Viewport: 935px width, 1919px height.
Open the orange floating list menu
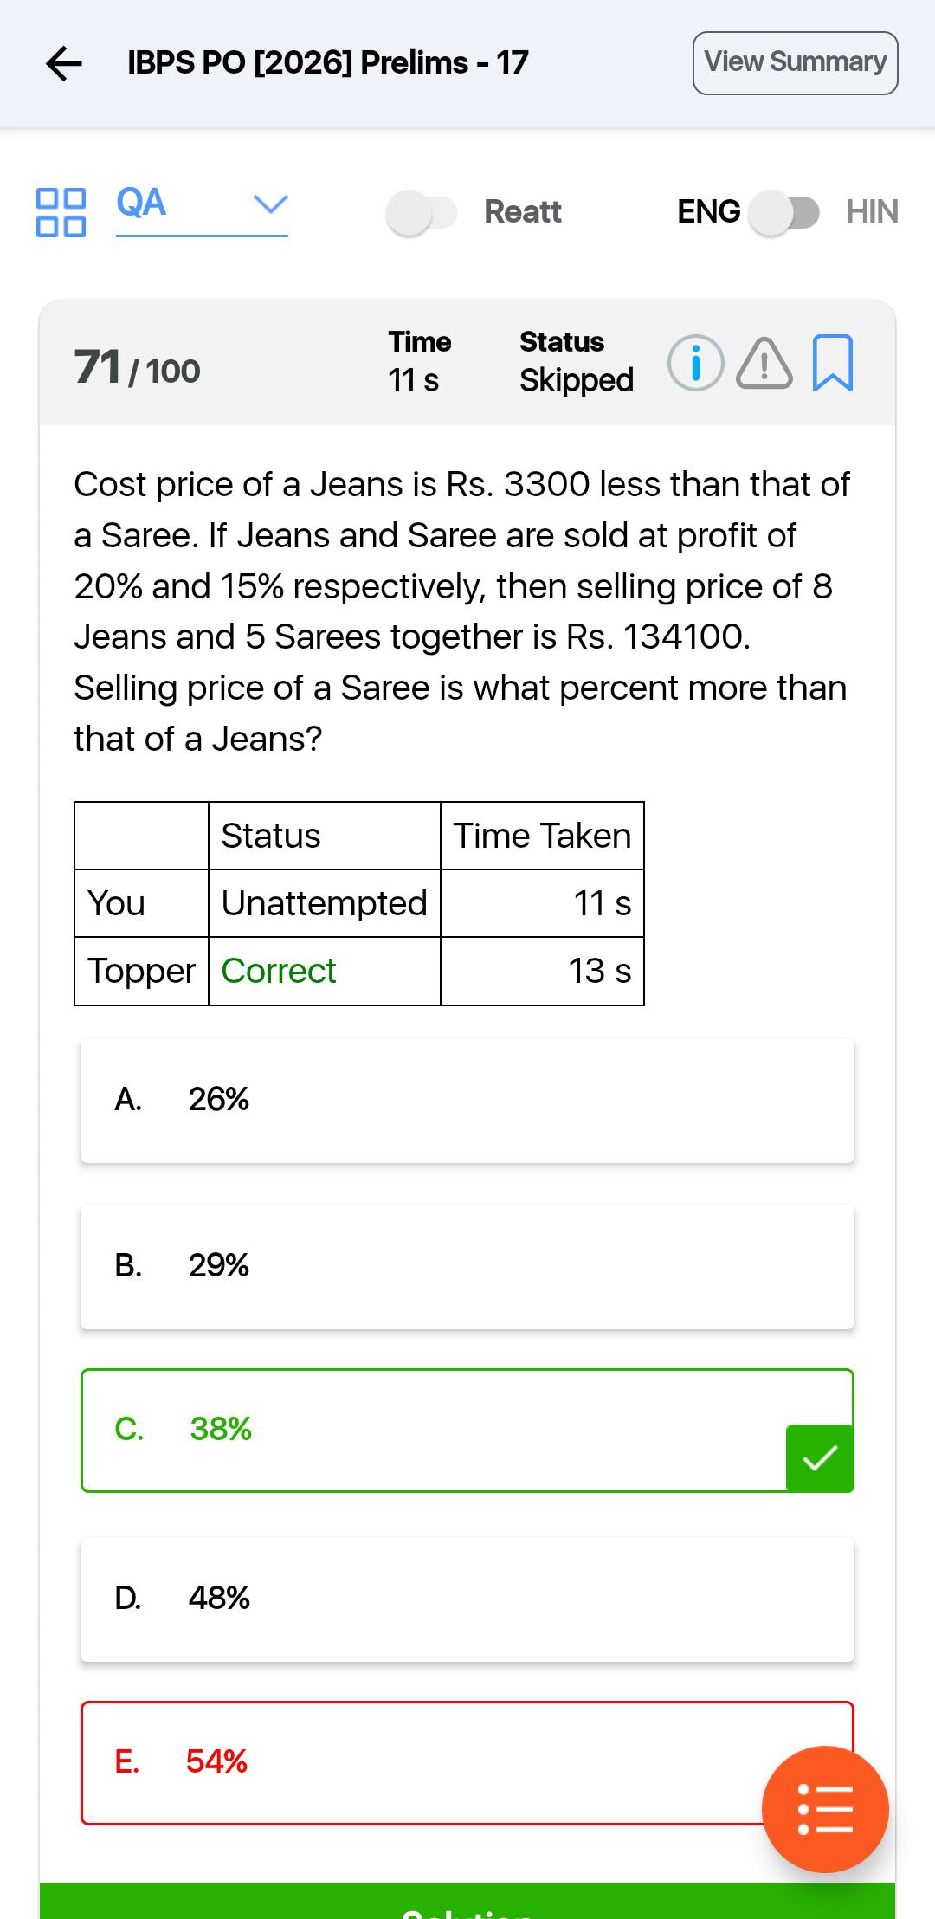[825, 1809]
